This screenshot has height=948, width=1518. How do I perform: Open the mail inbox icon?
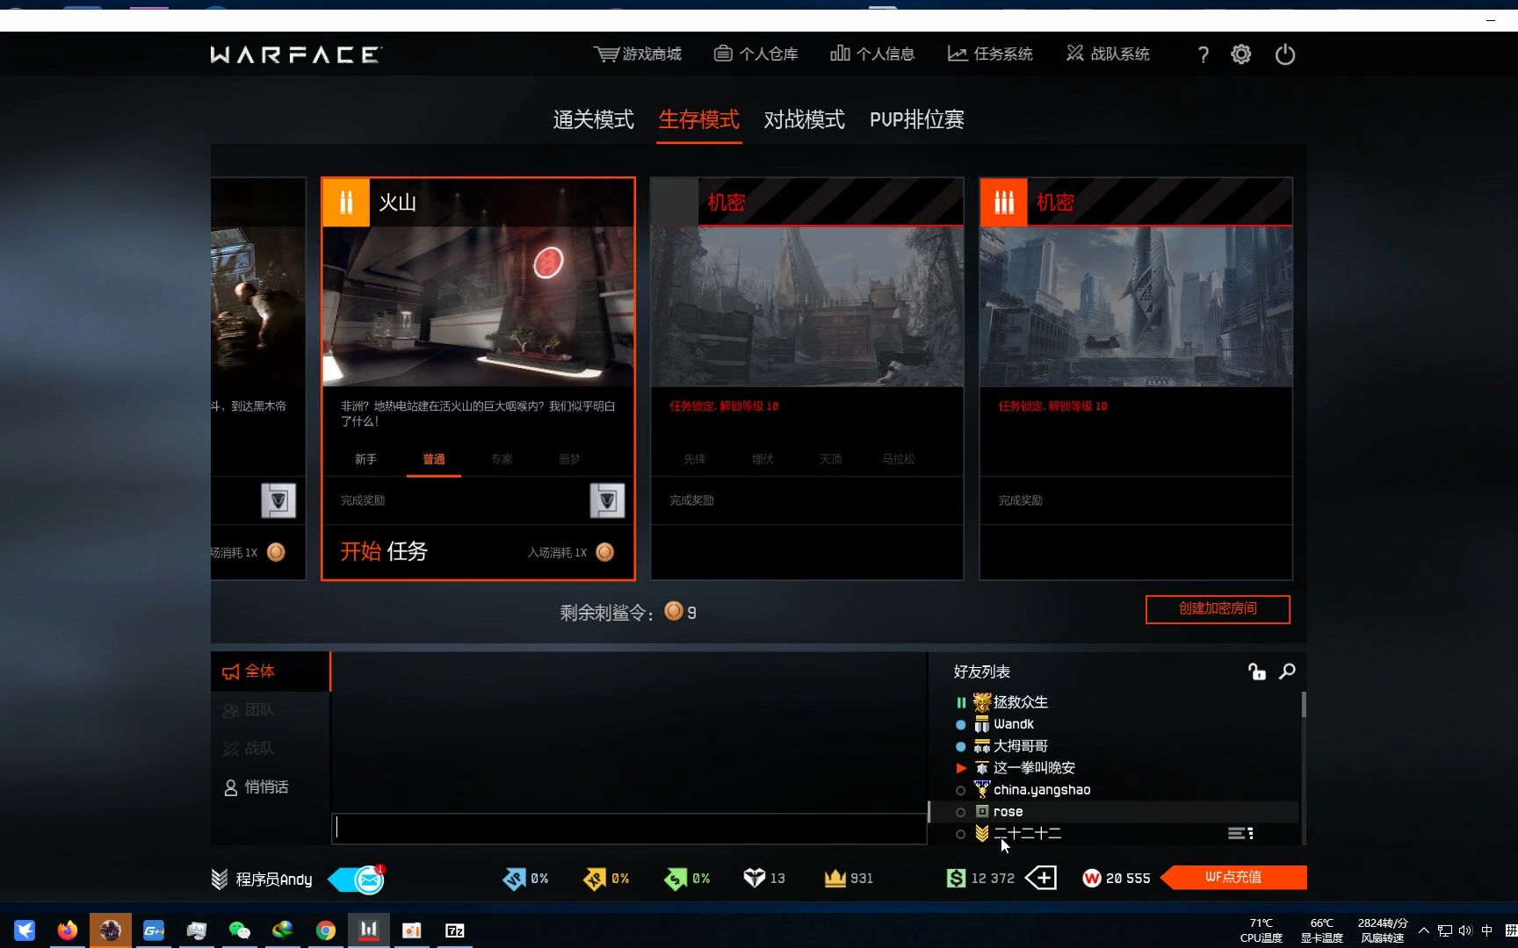(x=369, y=880)
